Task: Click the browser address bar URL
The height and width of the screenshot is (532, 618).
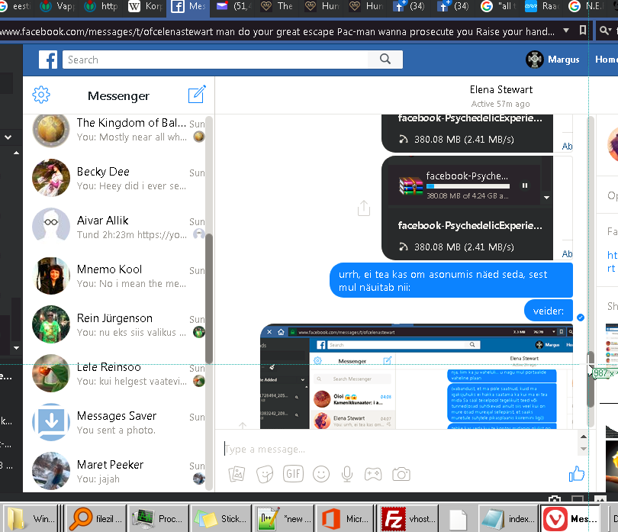Action: (x=278, y=31)
